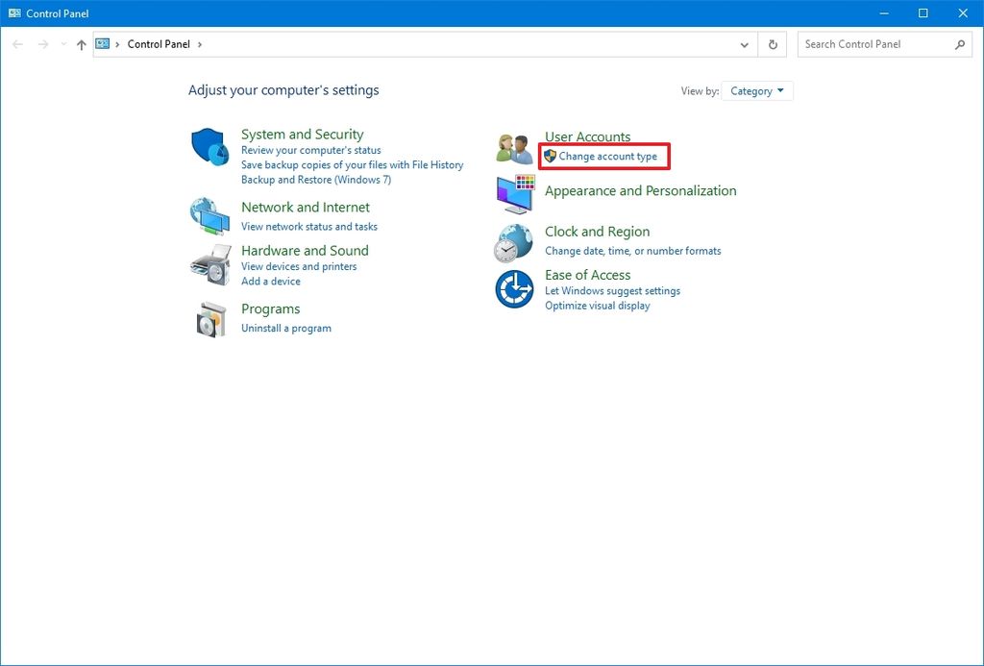
Task: Open View devices and printers
Action: pos(299,266)
